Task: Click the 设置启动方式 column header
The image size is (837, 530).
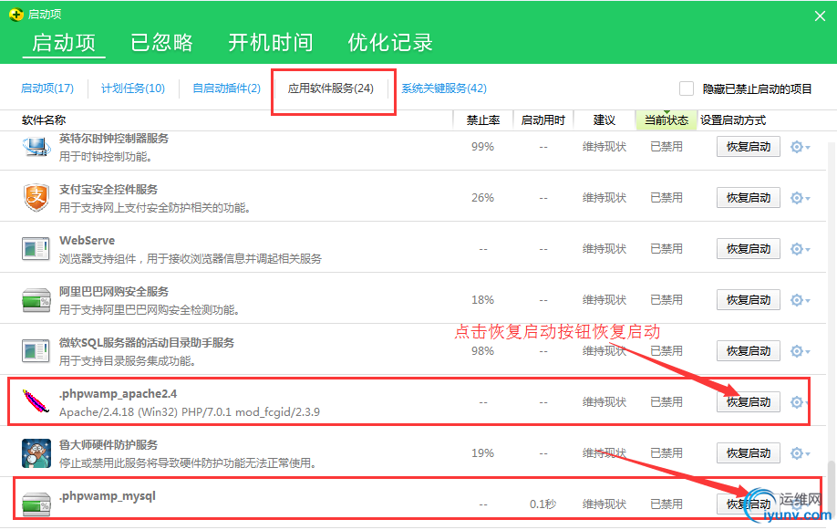Action: (733, 120)
